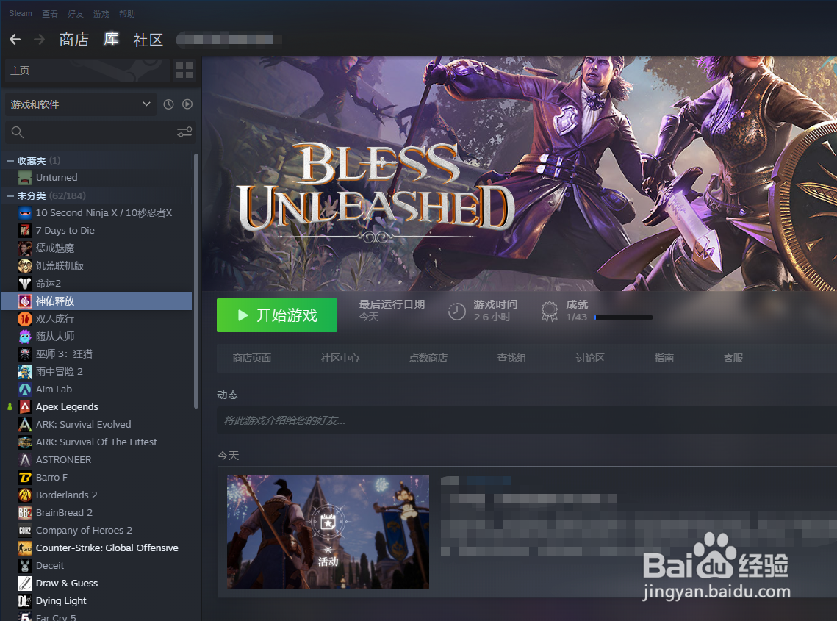Click the playtime clock icon
This screenshot has height=621, width=837.
(457, 312)
